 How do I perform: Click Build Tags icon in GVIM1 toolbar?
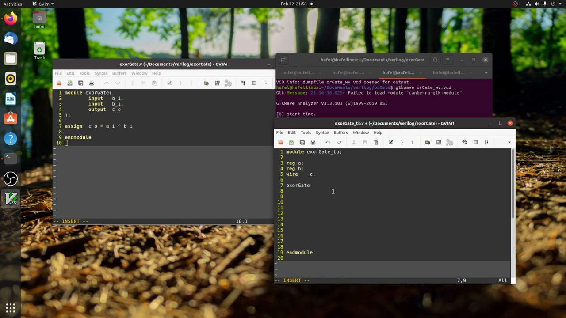point(475,142)
